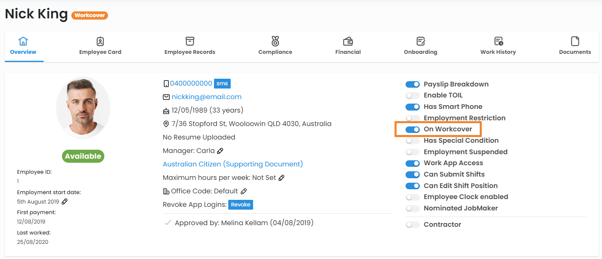
Task: Click the Financial wallet icon
Action: [348, 41]
